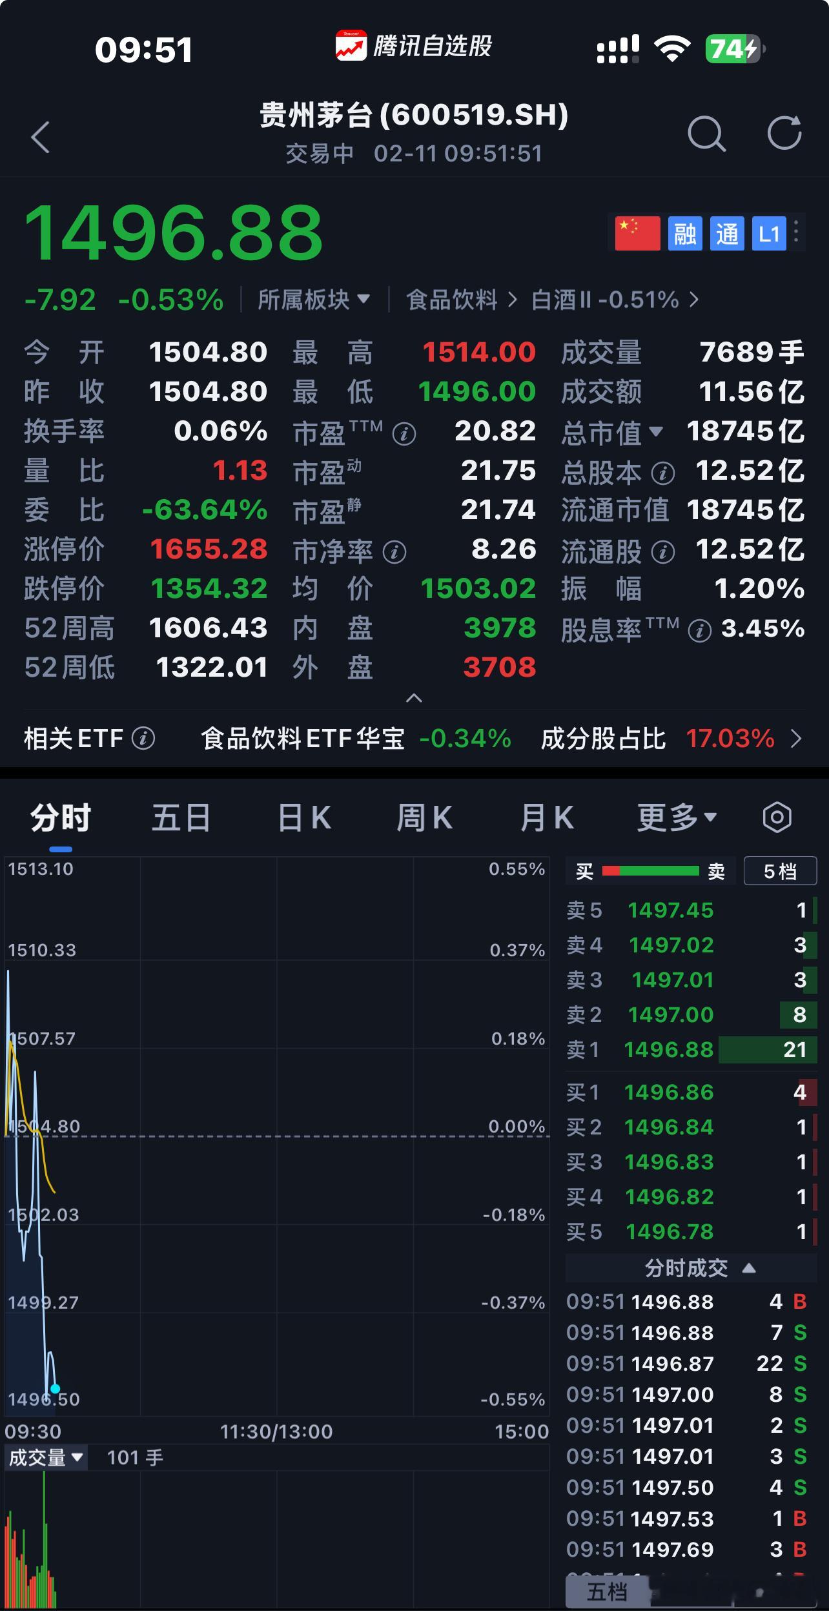Open chart settings hexagon icon
This screenshot has width=829, height=1611.
click(777, 817)
